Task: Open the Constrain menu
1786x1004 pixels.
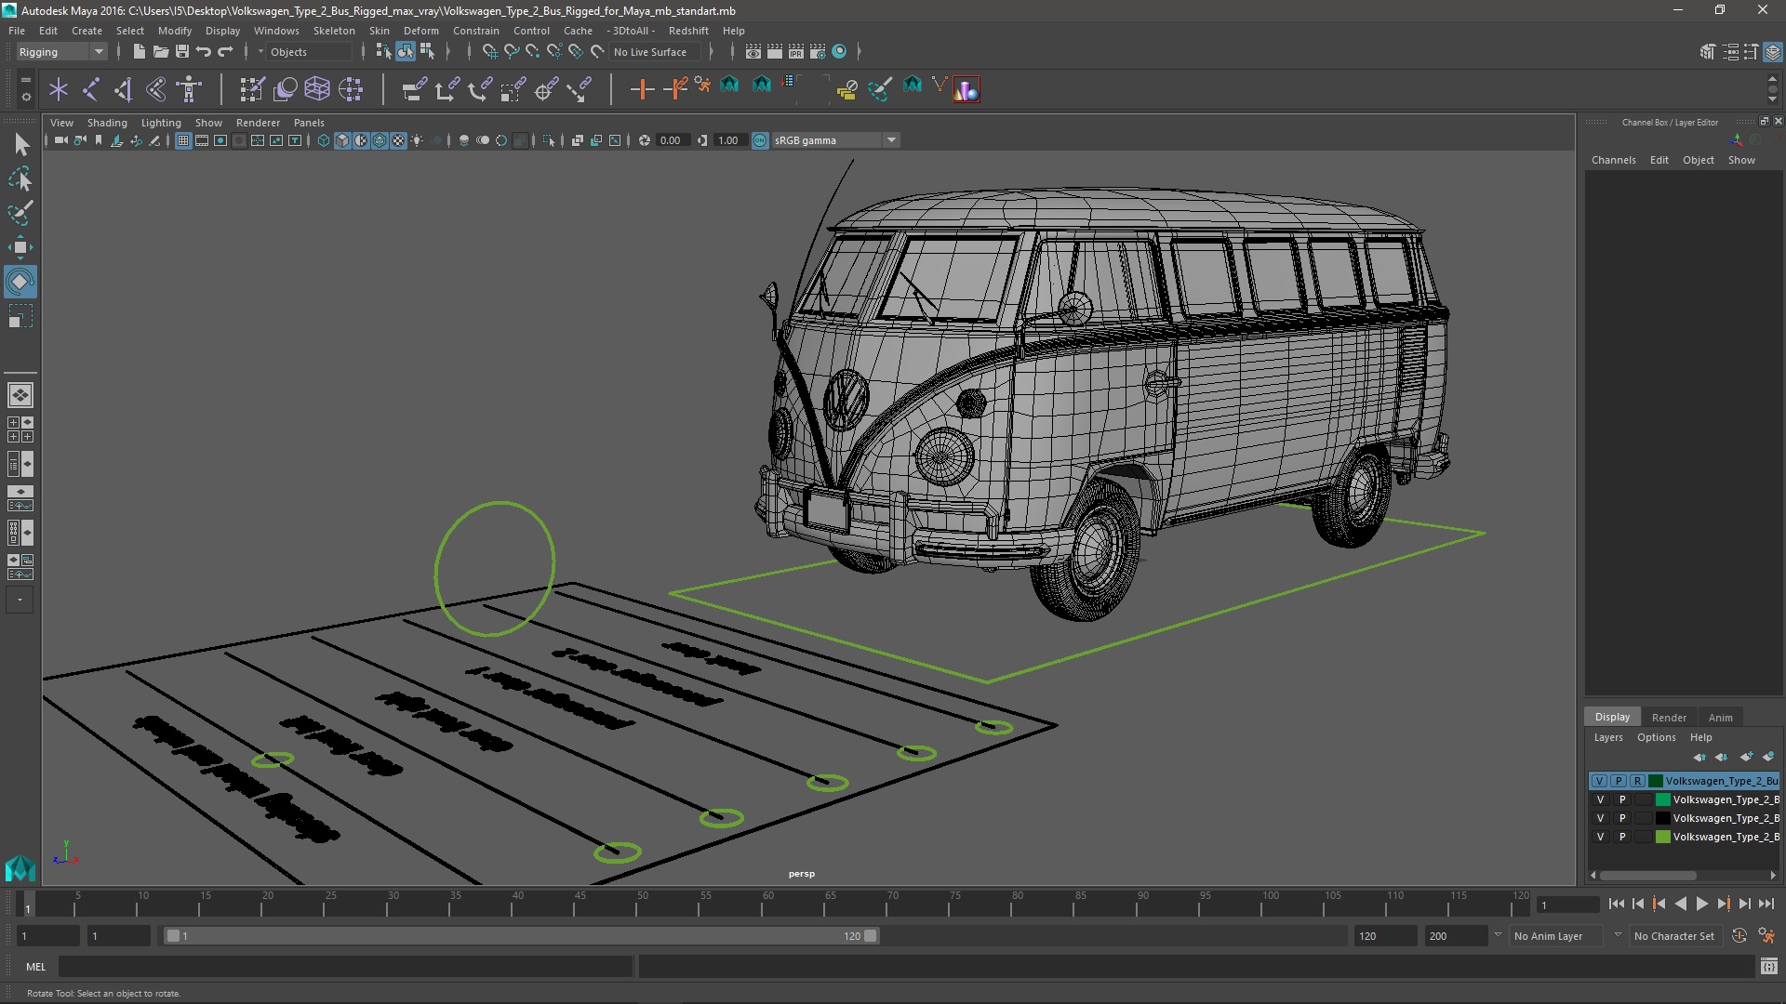Action: (475, 31)
